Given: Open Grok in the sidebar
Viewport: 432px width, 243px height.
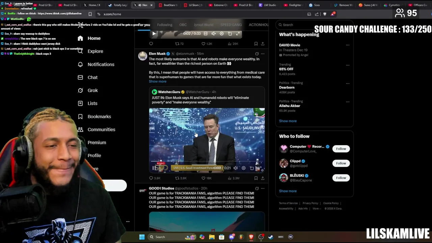Looking at the screenshot, I should pos(88,90).
